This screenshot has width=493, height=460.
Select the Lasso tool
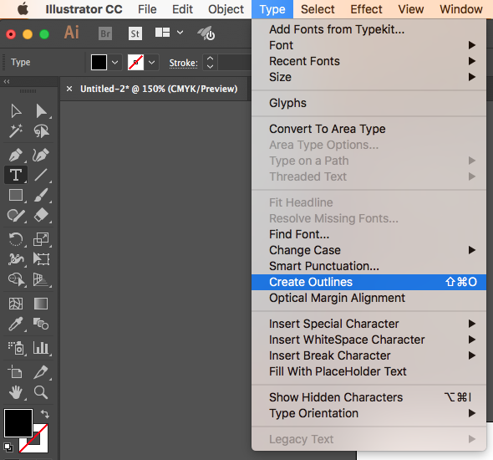point(41,130)
